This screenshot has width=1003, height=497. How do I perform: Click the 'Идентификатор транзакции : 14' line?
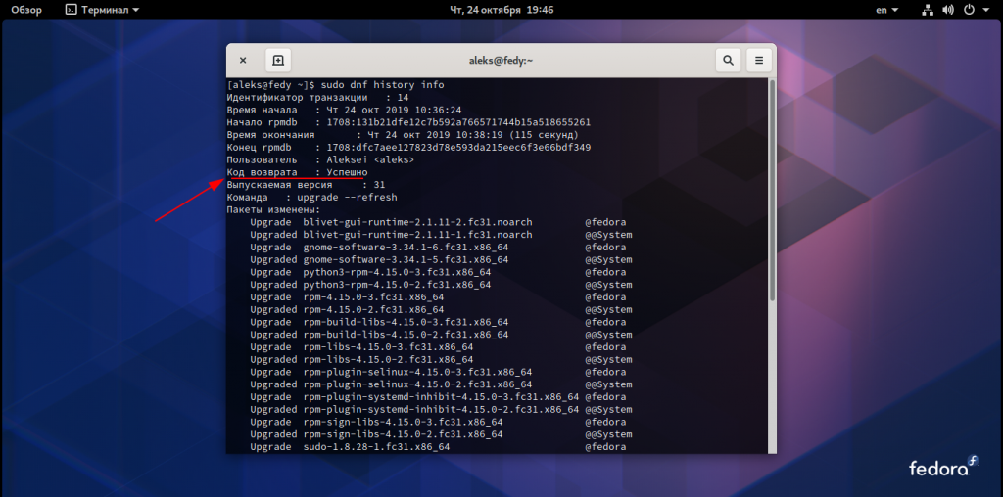tap(317, 98)
